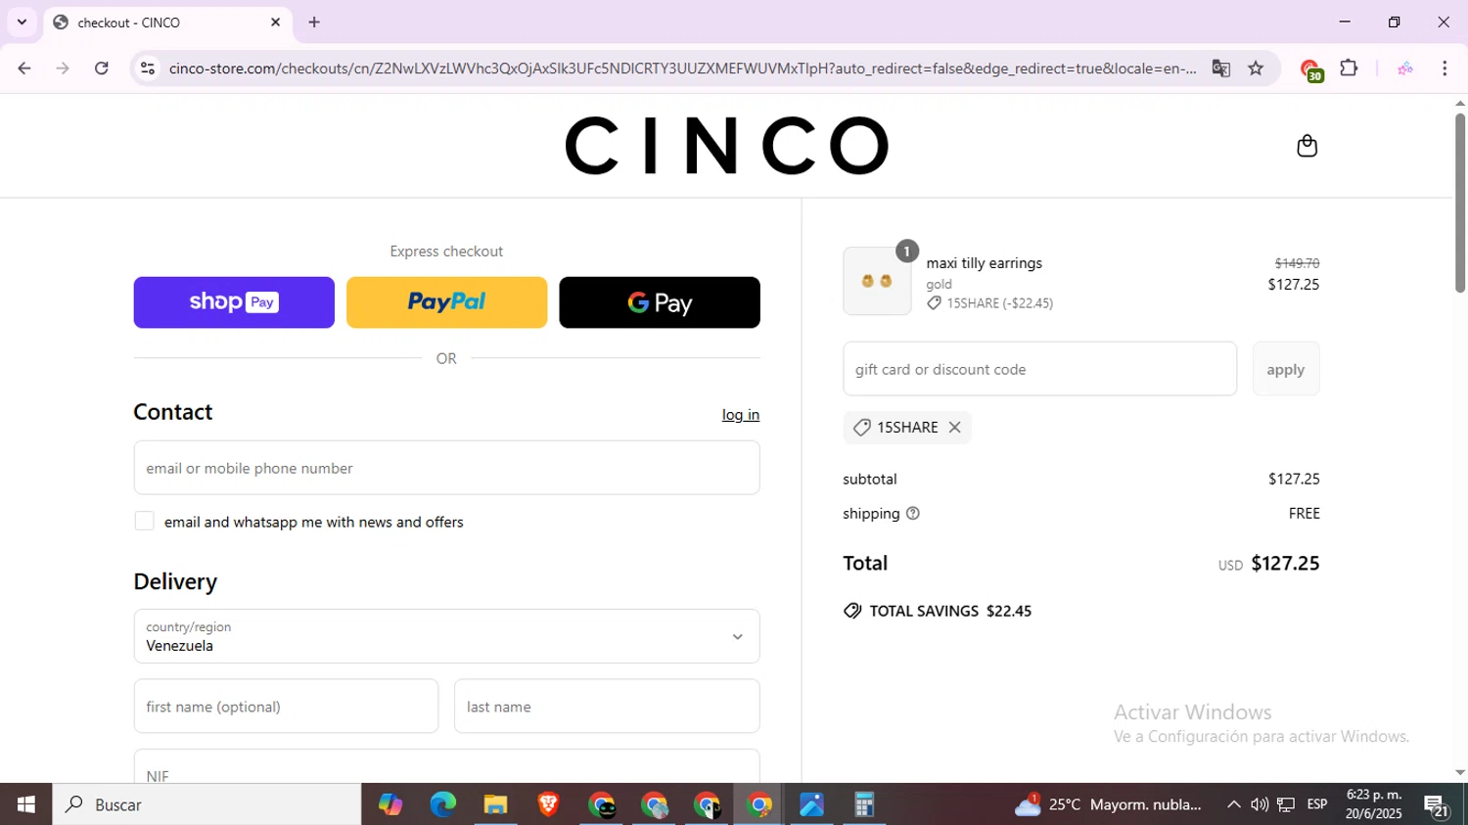Click the log in link

click(741, 415)
